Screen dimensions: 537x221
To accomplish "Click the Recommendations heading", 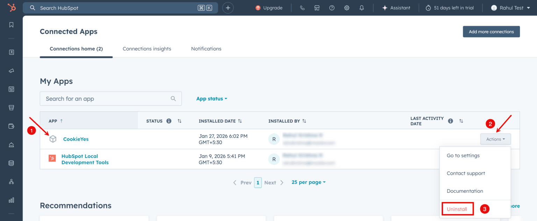I will click(76, 205).
